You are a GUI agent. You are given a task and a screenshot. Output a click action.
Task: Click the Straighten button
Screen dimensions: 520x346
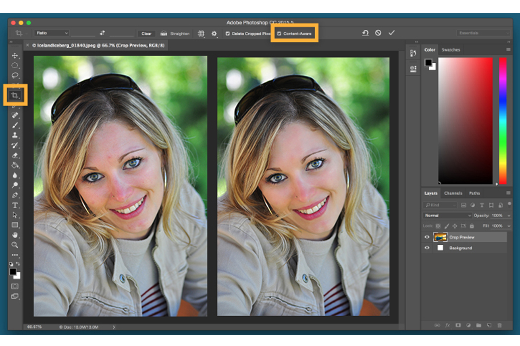175,34
